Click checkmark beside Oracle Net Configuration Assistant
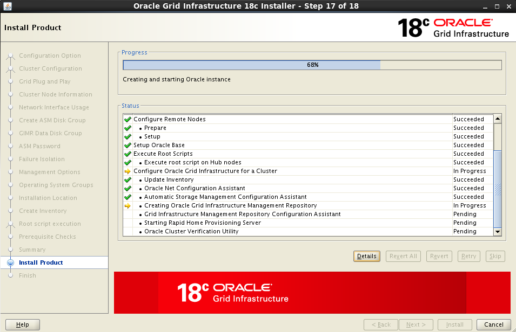 click(128, 189)
